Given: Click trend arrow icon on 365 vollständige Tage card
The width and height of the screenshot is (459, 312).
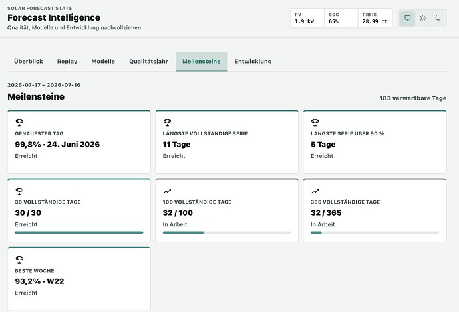Looking at the screenshot, I should 315,191.
